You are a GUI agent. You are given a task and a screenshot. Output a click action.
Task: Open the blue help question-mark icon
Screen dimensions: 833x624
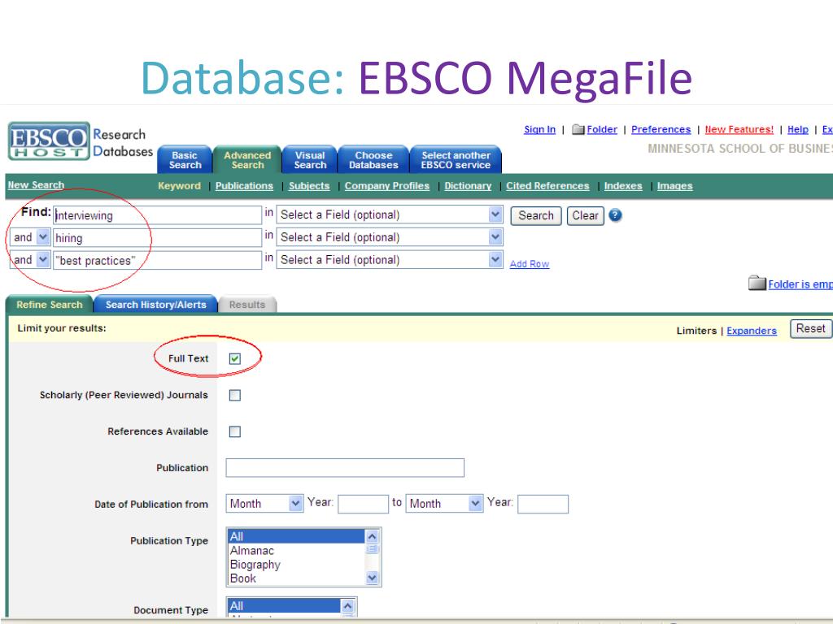615,215
